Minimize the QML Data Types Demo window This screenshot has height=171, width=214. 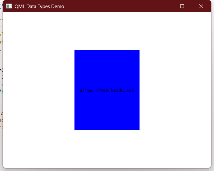point(163,6)
